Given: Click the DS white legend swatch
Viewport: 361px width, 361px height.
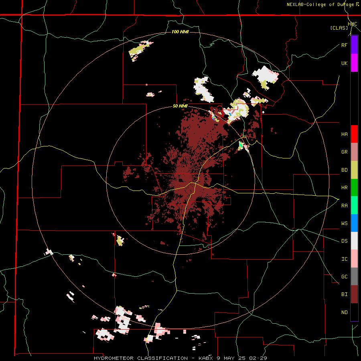Looking at the screenshot, I should (354, 241).
